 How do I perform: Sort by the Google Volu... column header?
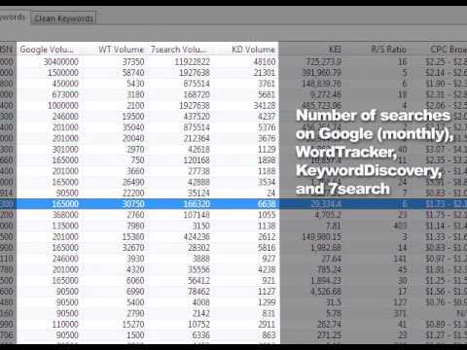tap(47, 50)
